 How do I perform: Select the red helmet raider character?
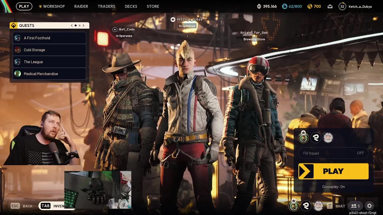coord(256,131)
